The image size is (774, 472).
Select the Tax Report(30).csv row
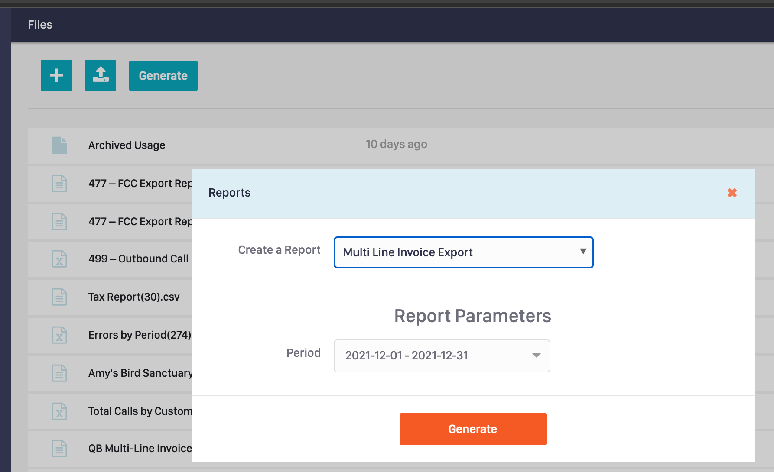134,297
